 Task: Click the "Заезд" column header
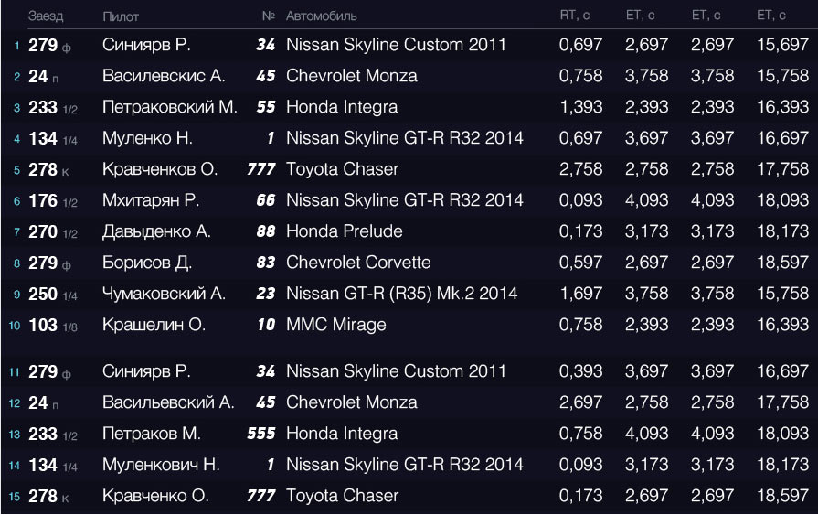pos(46,16)
